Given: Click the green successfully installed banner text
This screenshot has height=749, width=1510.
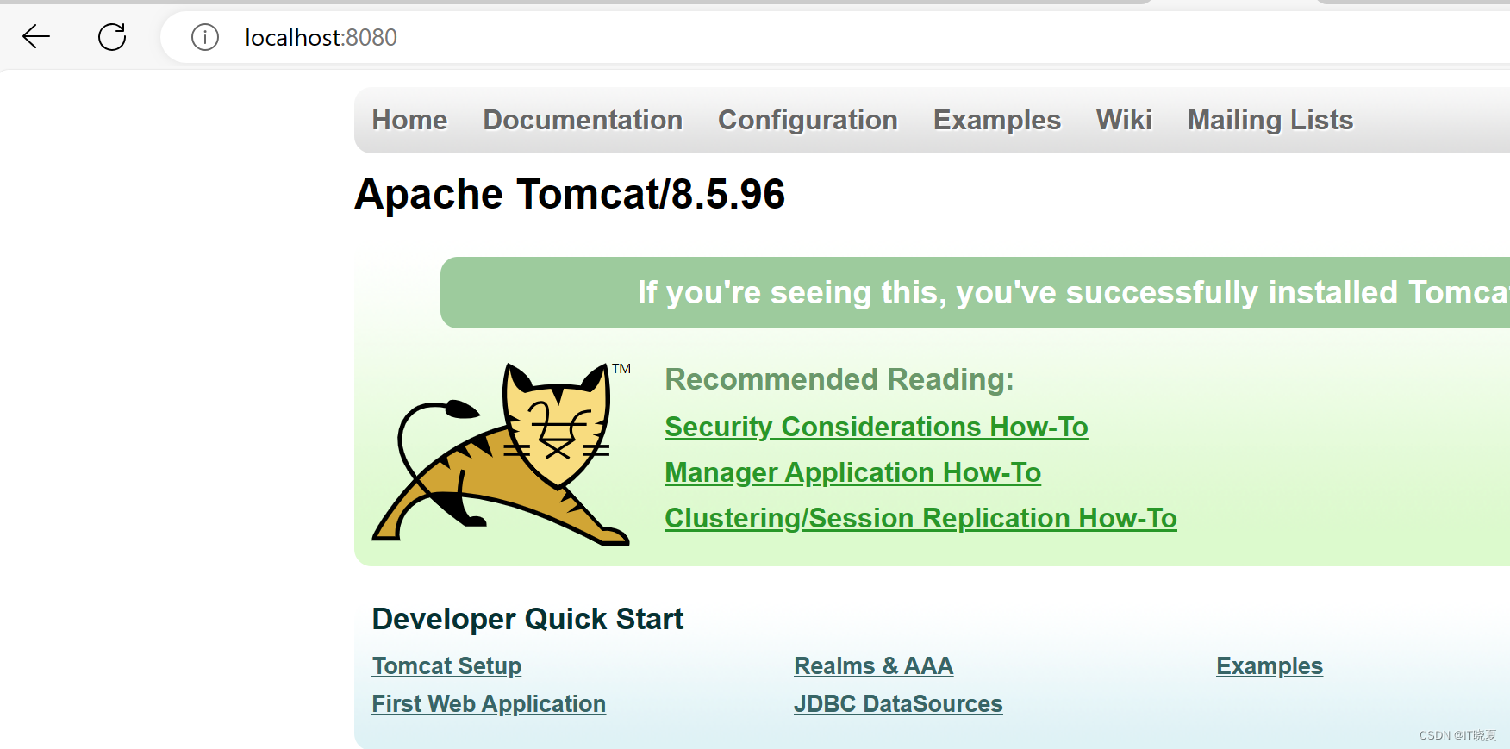Looking at the screenshot, I should pos(1073,292).
